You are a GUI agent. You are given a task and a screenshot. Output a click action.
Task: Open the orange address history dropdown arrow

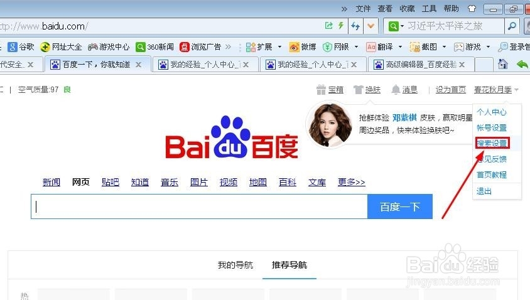[x=370, y=26]
